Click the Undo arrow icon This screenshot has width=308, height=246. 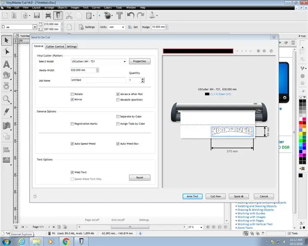pos(131,15)
